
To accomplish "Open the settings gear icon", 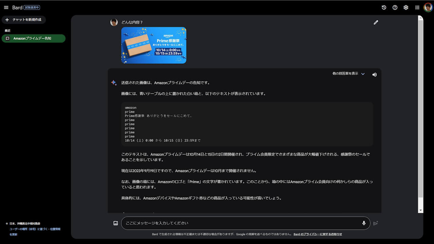I will 406,7.
